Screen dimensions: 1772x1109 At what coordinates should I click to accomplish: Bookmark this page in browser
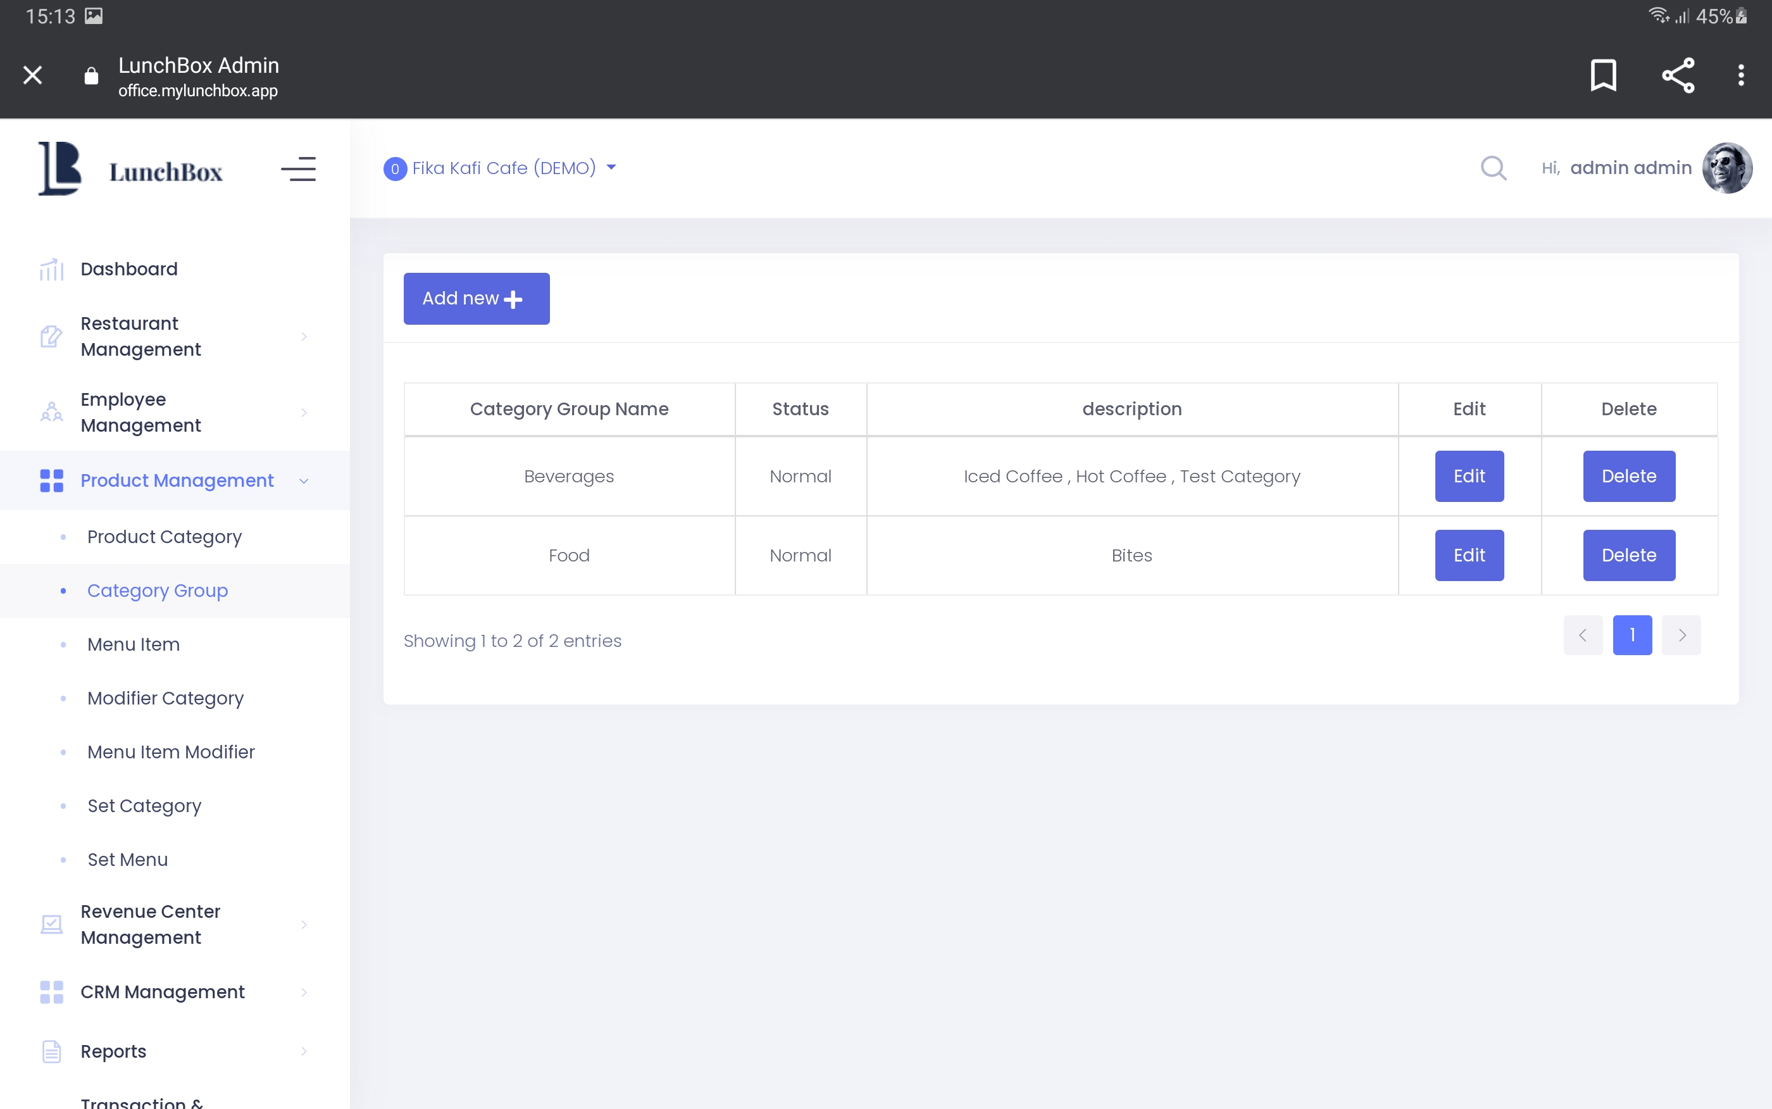(1602, 75)
